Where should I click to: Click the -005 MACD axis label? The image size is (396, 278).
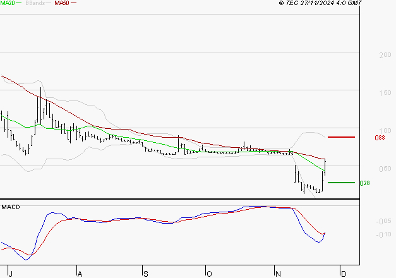click(383, 221)
